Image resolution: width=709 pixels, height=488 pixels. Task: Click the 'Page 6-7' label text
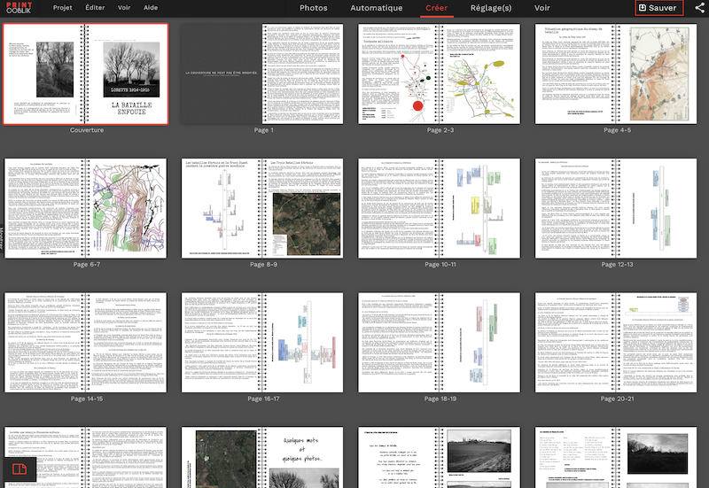pyautogui.click(x=87, y=264)
